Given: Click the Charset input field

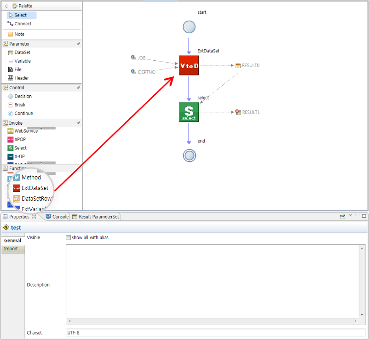Looking at the screenshot, I should pyautogui.click(x=215, y=333).
